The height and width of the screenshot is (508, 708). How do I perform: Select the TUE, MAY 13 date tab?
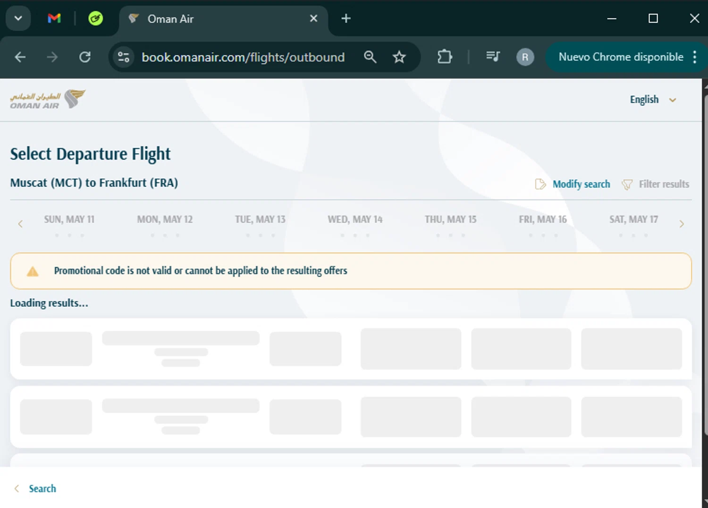[x=260, y=225]
